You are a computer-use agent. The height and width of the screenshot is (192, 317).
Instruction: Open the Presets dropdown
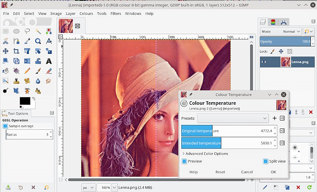tap(233, 118)
